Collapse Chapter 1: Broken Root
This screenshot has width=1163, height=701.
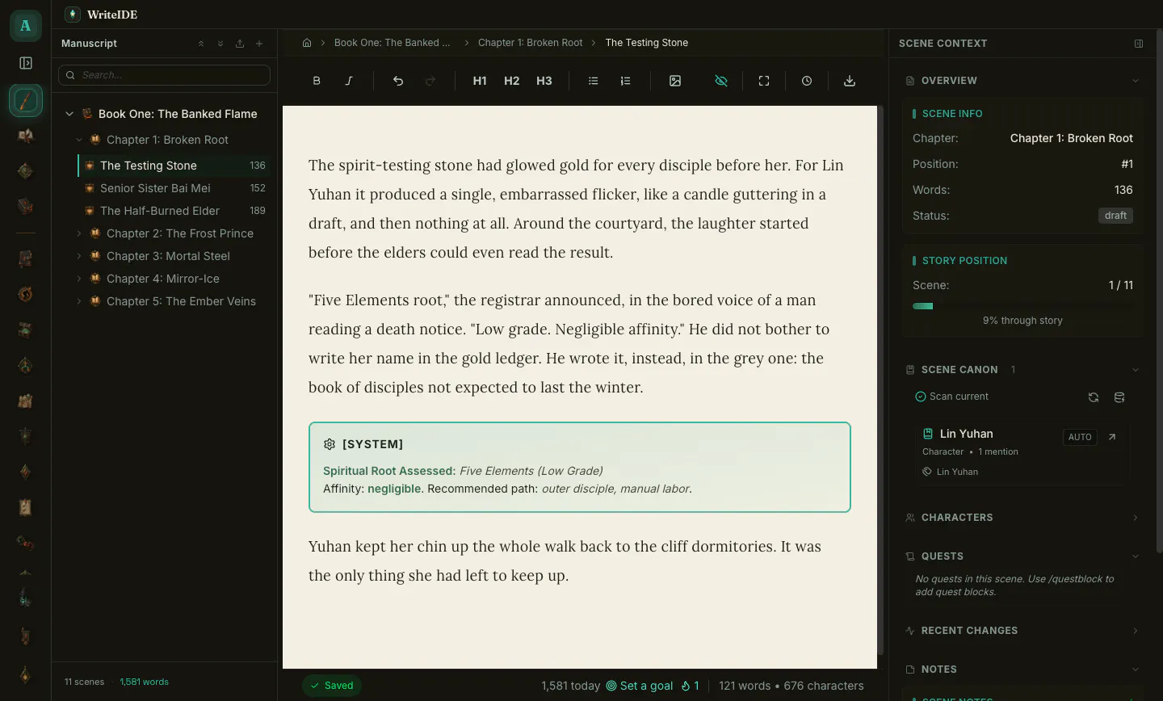click(x=79, y=140)
